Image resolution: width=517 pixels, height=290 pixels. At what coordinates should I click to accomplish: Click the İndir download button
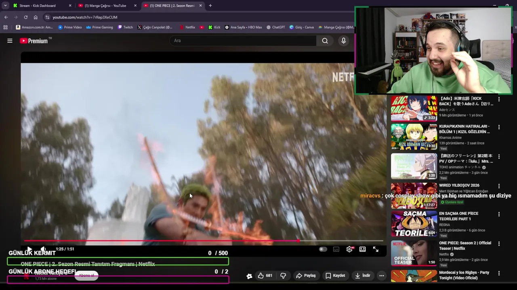[x=363, y=275]
